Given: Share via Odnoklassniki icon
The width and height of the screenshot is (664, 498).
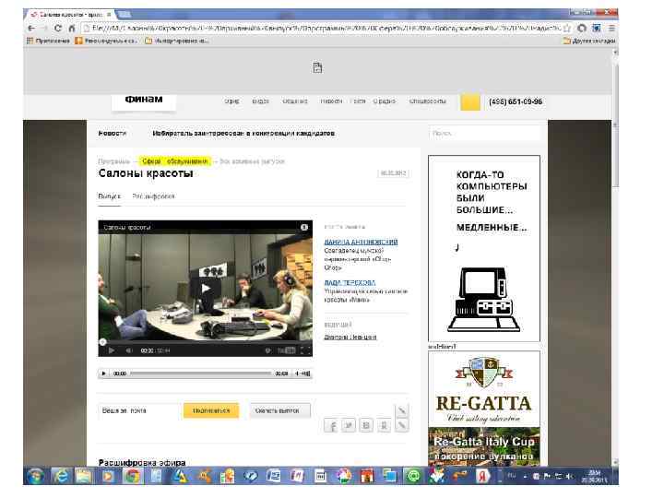Looking at the screenshot, I should coord(384,425).
